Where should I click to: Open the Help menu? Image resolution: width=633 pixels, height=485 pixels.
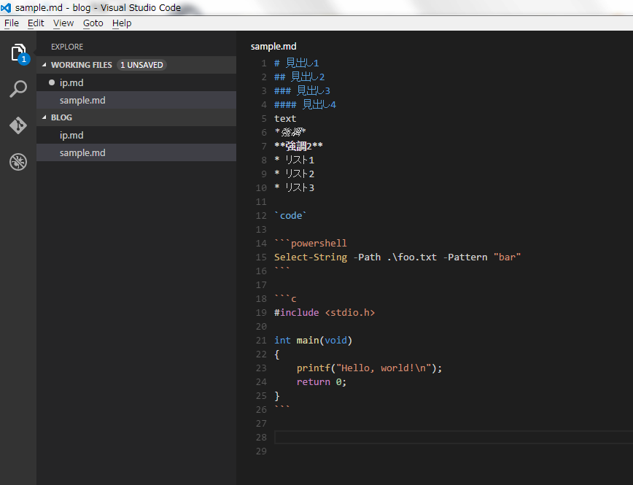121,23
